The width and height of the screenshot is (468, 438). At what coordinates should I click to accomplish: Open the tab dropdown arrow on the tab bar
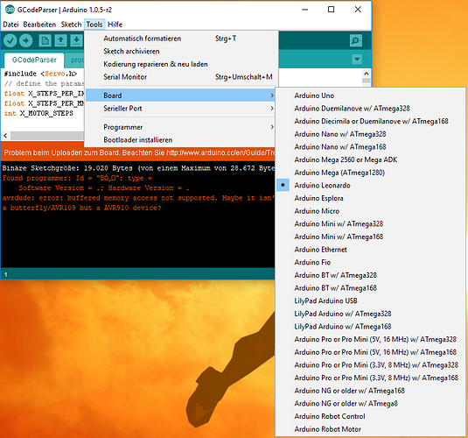tap(357, 60)
